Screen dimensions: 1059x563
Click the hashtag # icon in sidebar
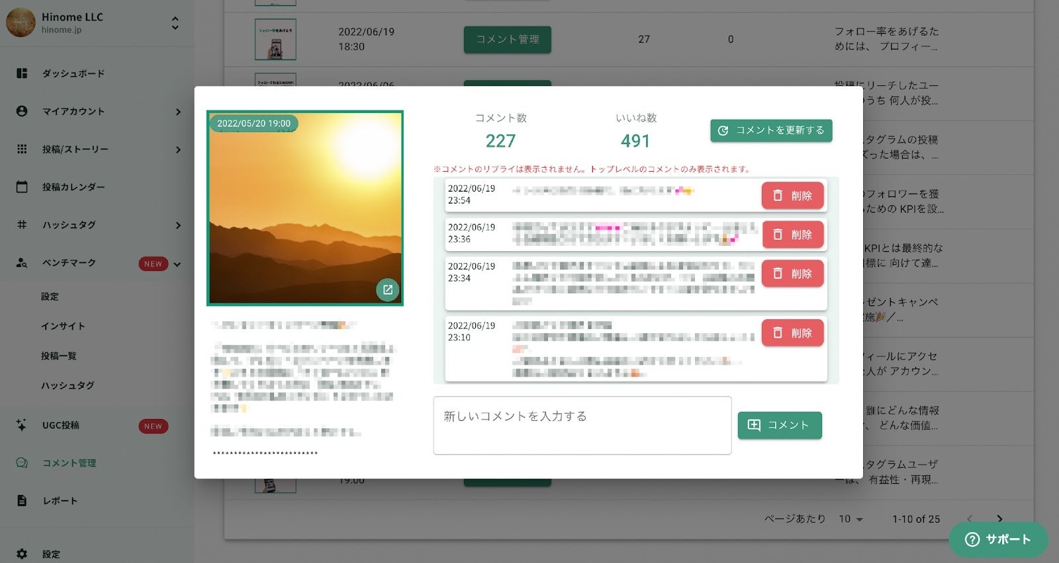[22, 225]
